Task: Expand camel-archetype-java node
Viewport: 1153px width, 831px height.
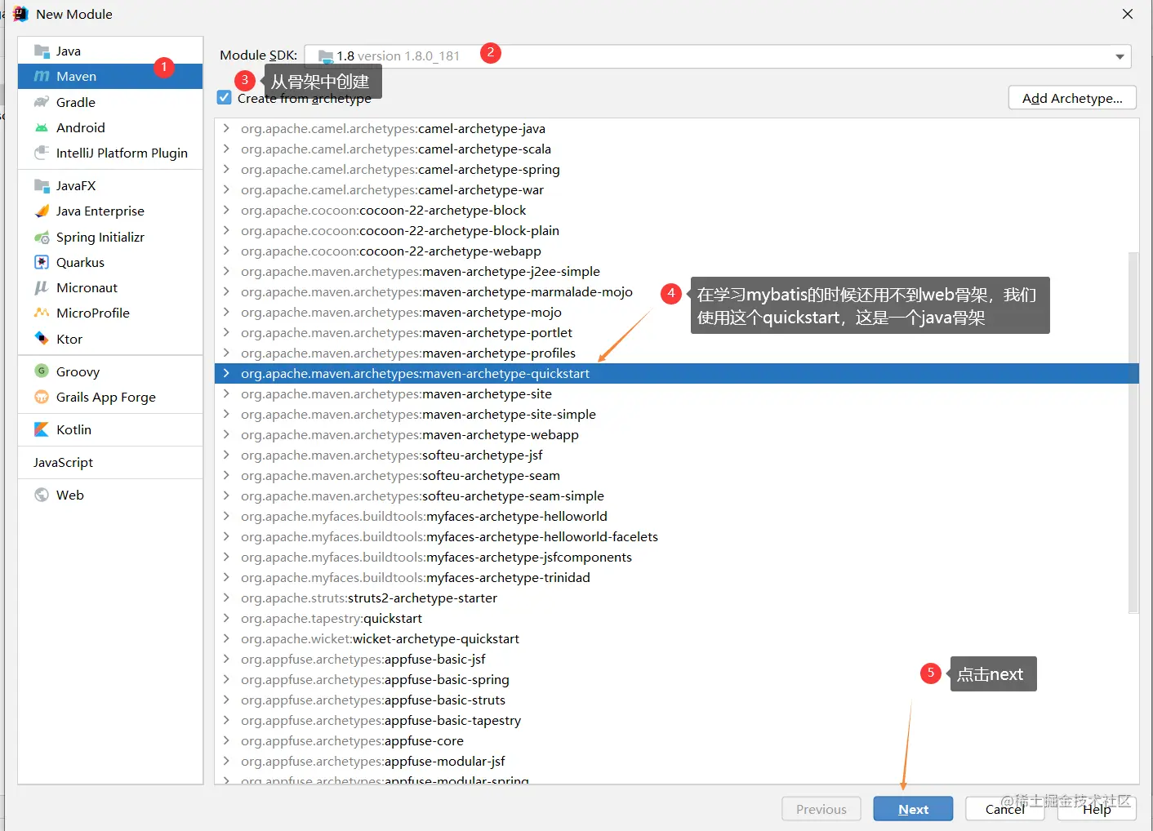Action: coord(226,128)
